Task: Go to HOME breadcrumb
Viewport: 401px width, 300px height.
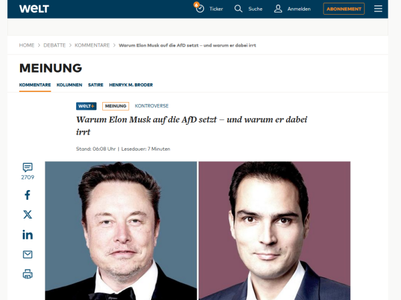Action: (x=27, y=45)
